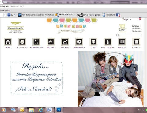Viewport: 147px width, 113px height.
Task: Expand the Recursos de WinZip dropdown
Action: 75,15
